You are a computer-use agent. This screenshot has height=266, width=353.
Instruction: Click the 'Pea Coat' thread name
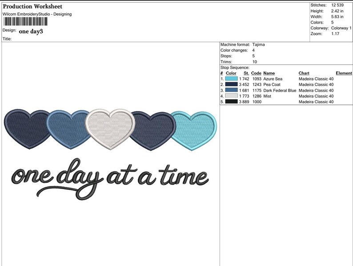coord(272,85)
